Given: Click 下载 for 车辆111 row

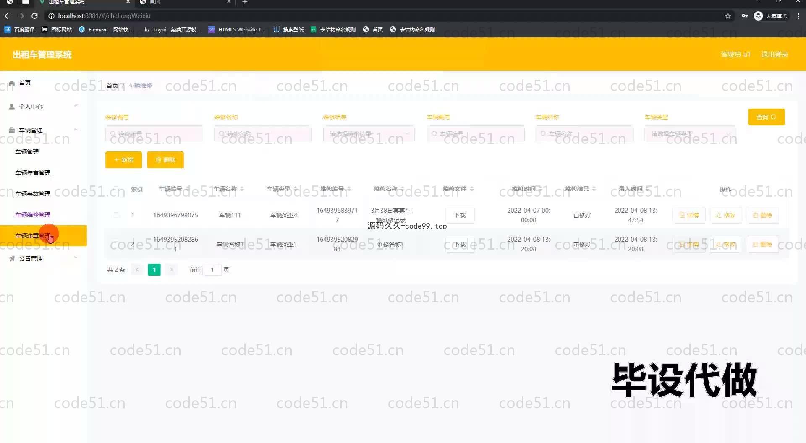Looking at the screenshot, I should [x=460, y=215].
